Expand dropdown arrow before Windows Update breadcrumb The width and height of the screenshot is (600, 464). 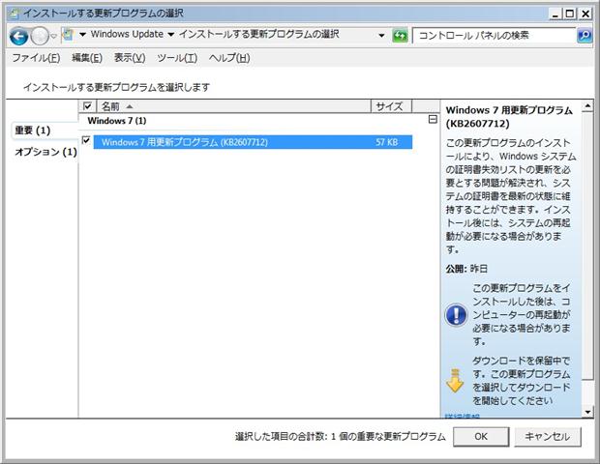pyautogui.click(x=82, y=35)
